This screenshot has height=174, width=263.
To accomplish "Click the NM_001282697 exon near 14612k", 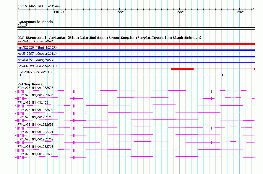I will 74,113.
